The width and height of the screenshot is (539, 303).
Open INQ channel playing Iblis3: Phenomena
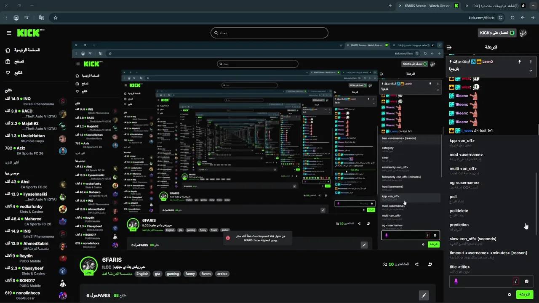(36, 101)
